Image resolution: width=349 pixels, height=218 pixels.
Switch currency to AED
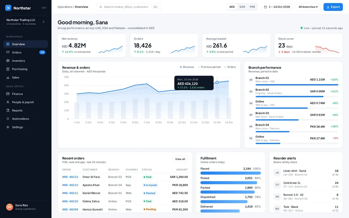[232, 7]
